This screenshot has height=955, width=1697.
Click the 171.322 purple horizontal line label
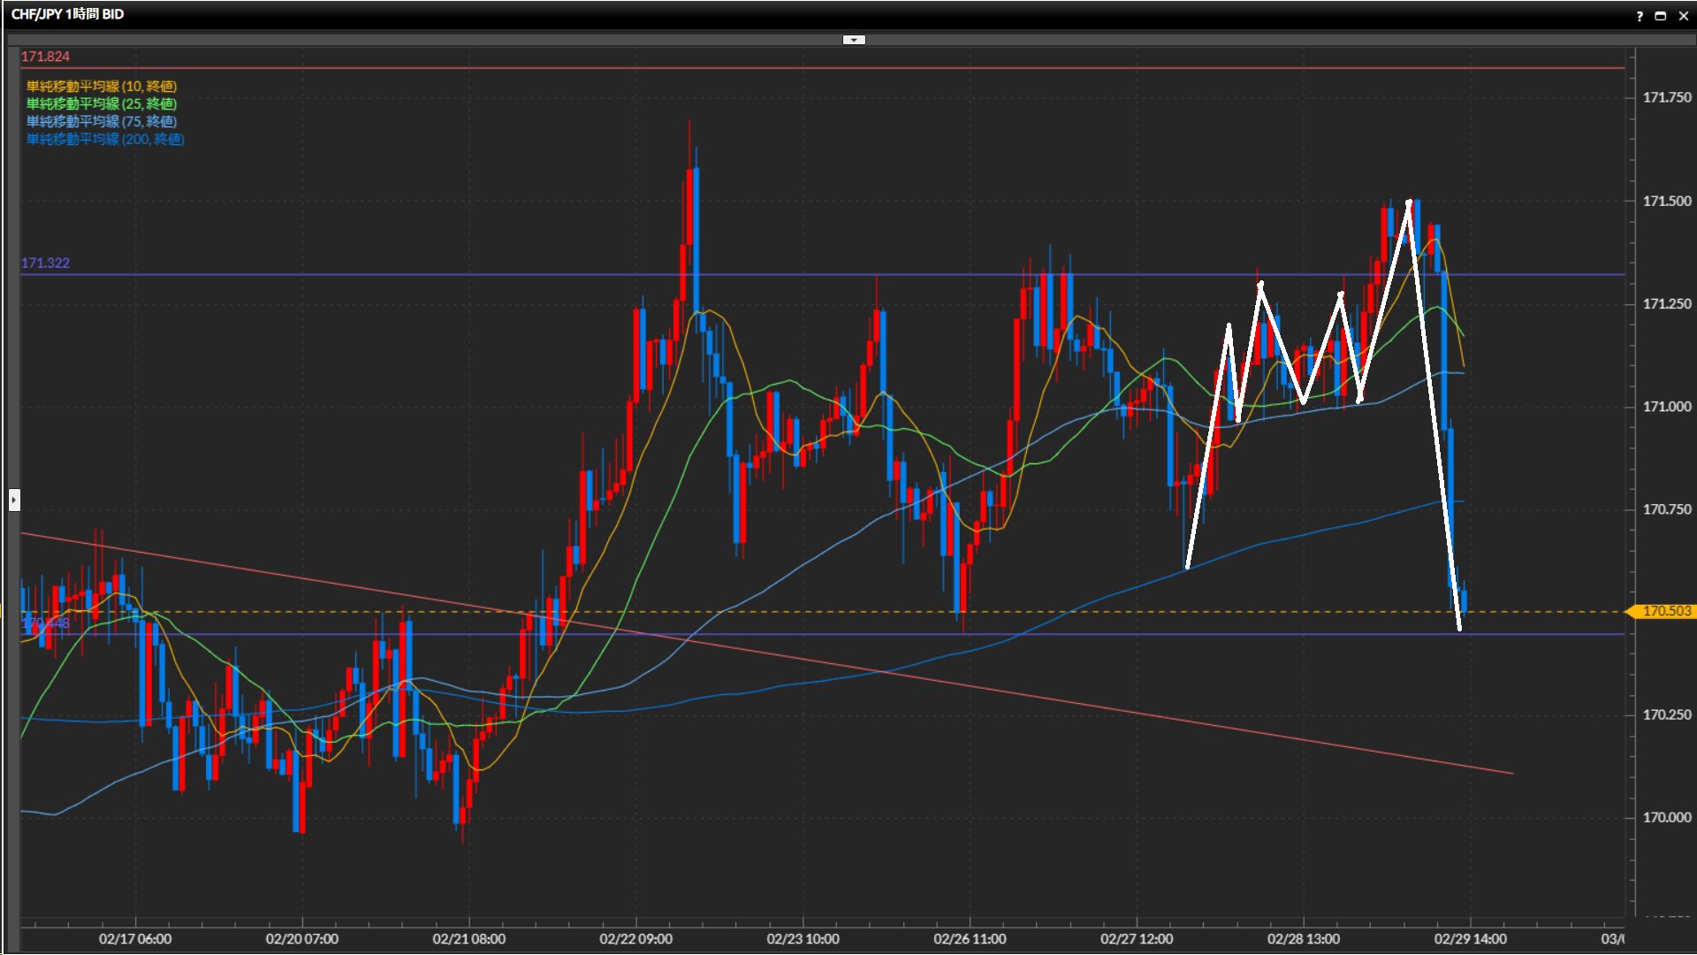coord(45,263)
